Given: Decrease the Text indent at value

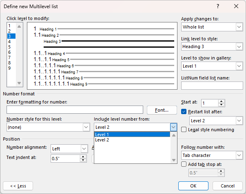Looking at the screenshot, I should (83, 160).
